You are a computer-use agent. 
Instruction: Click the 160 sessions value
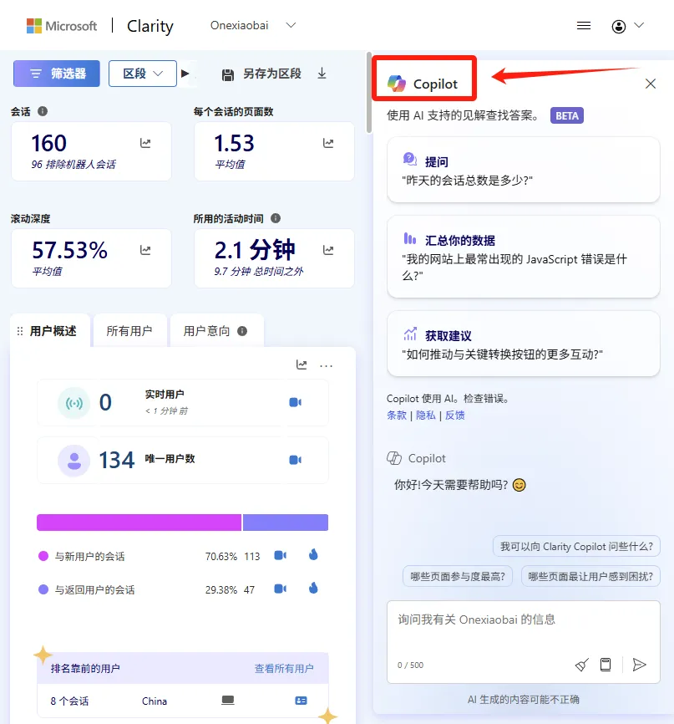point(49,143)
